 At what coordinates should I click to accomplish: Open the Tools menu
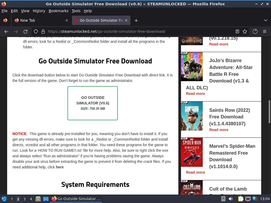[76, 11]
